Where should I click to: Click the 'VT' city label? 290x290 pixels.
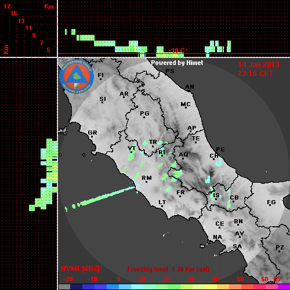pos(132,148)
